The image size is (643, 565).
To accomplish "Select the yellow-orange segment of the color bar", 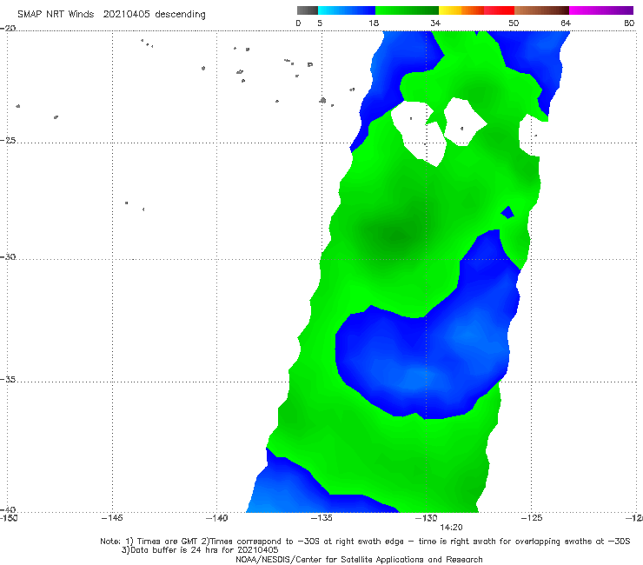I will point(461,10).
